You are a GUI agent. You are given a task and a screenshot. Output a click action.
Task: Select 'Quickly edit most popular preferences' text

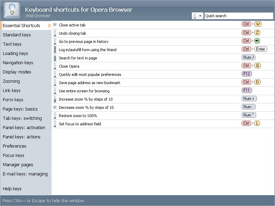tap(90, 75)
